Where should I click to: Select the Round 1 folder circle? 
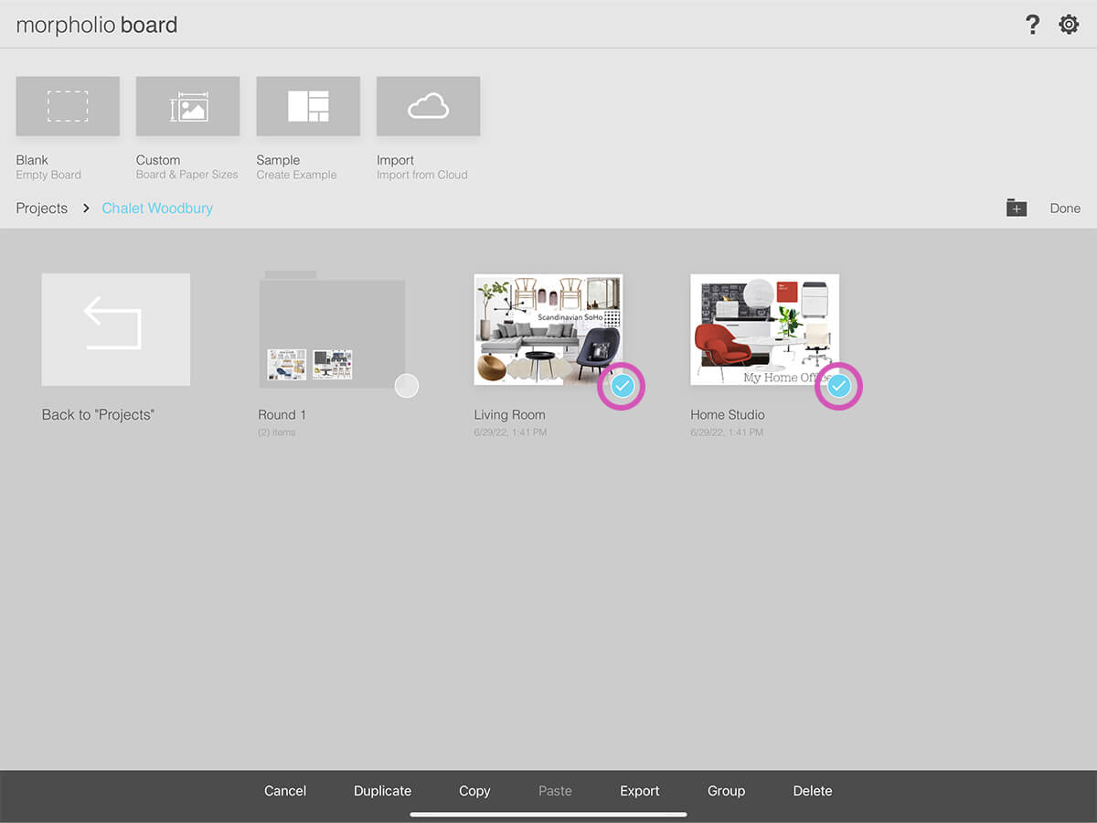click(x=407, y=386)
